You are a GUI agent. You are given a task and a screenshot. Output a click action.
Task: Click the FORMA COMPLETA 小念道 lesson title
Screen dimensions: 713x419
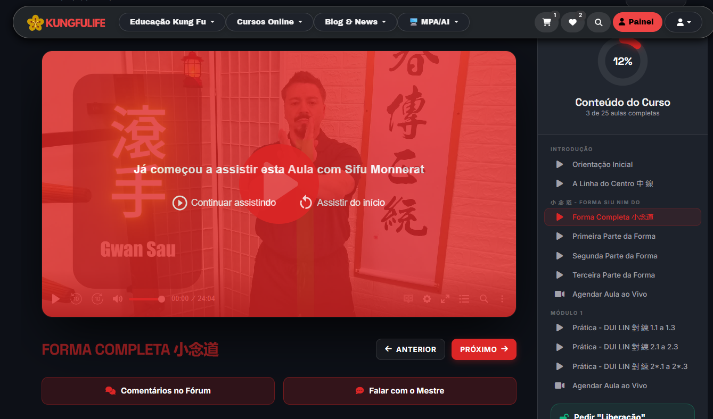click(x=130, y=349)
